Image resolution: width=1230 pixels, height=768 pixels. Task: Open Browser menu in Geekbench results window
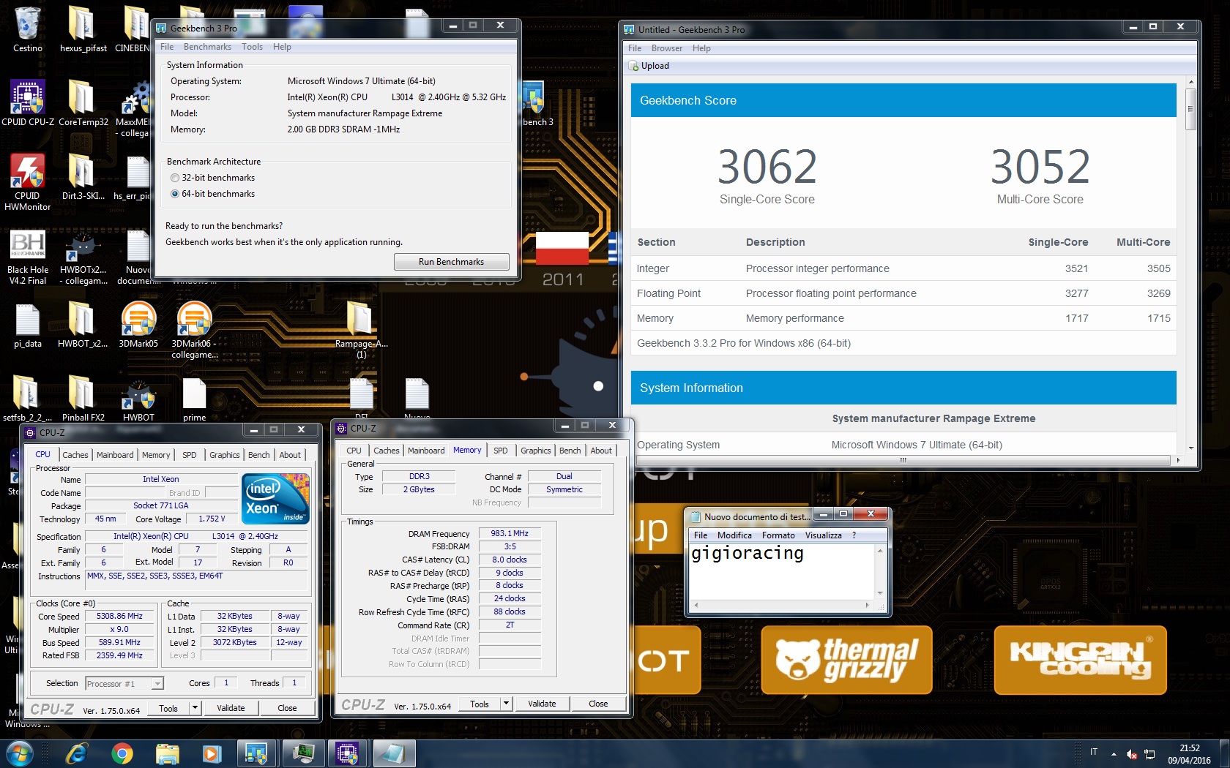[x=667, y=48]
